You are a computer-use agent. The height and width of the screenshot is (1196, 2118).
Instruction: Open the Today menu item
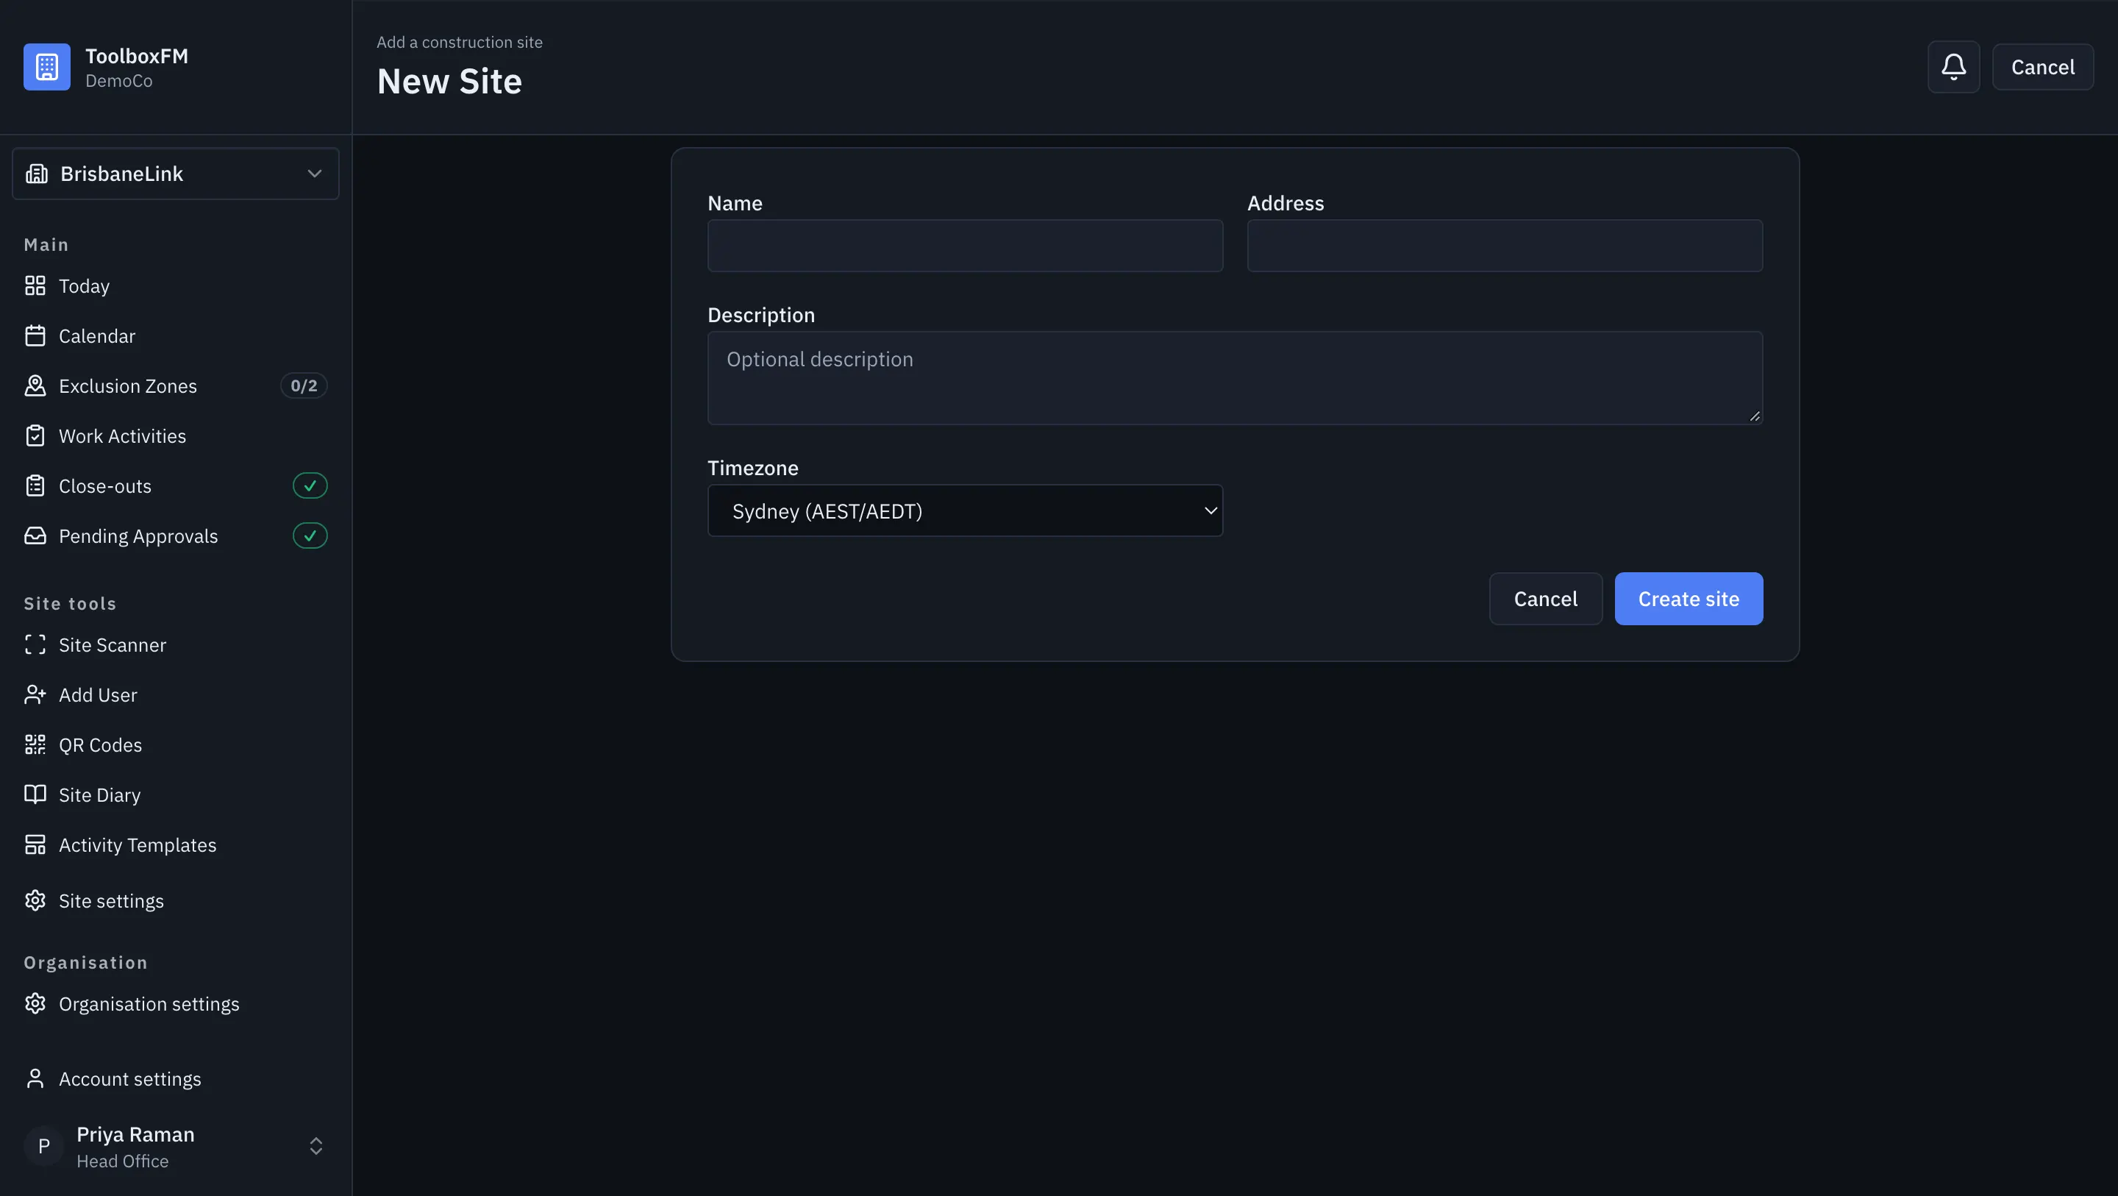pyautogui.click(x=176, y=285)
